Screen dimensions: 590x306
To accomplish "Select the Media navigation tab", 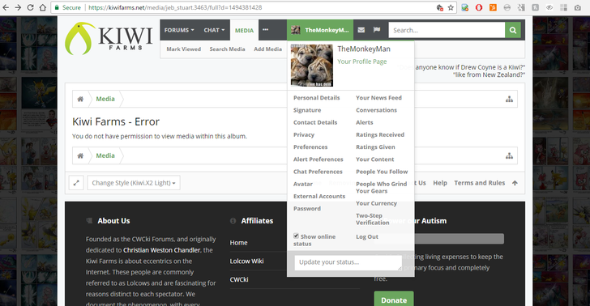I will [244, 31].
